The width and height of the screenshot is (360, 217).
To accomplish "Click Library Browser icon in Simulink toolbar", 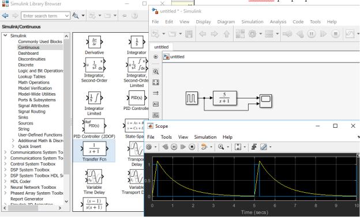I will (x=240, y=34).
